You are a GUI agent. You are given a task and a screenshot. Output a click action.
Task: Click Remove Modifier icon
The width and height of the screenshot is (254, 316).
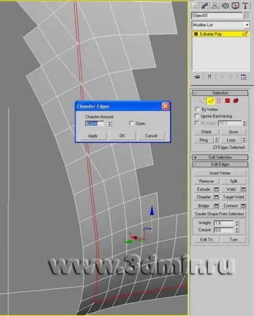(231, 77)
